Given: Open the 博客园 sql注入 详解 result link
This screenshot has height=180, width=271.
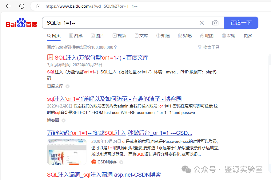Looking at the screenshot, I should point(114,99).
